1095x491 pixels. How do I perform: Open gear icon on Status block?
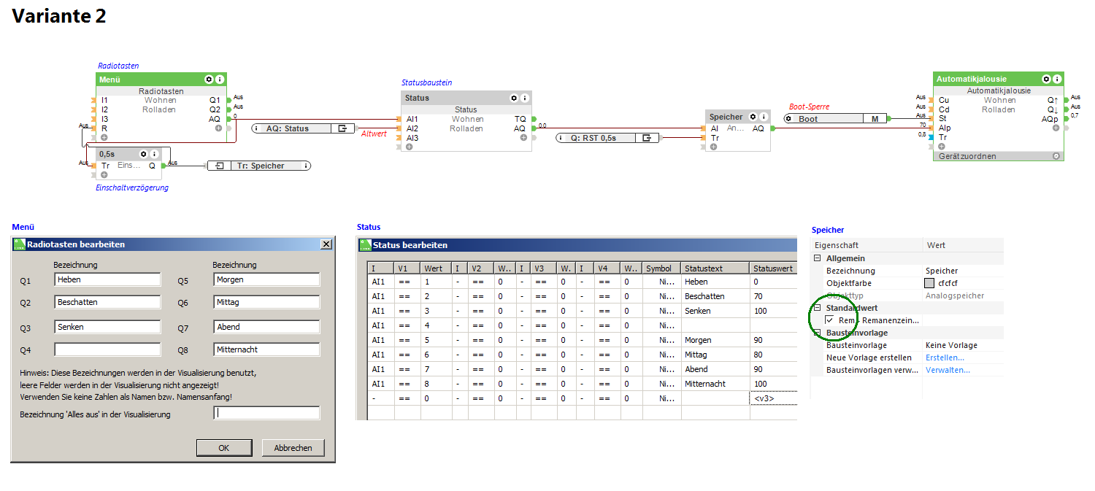tap(514, 98)
